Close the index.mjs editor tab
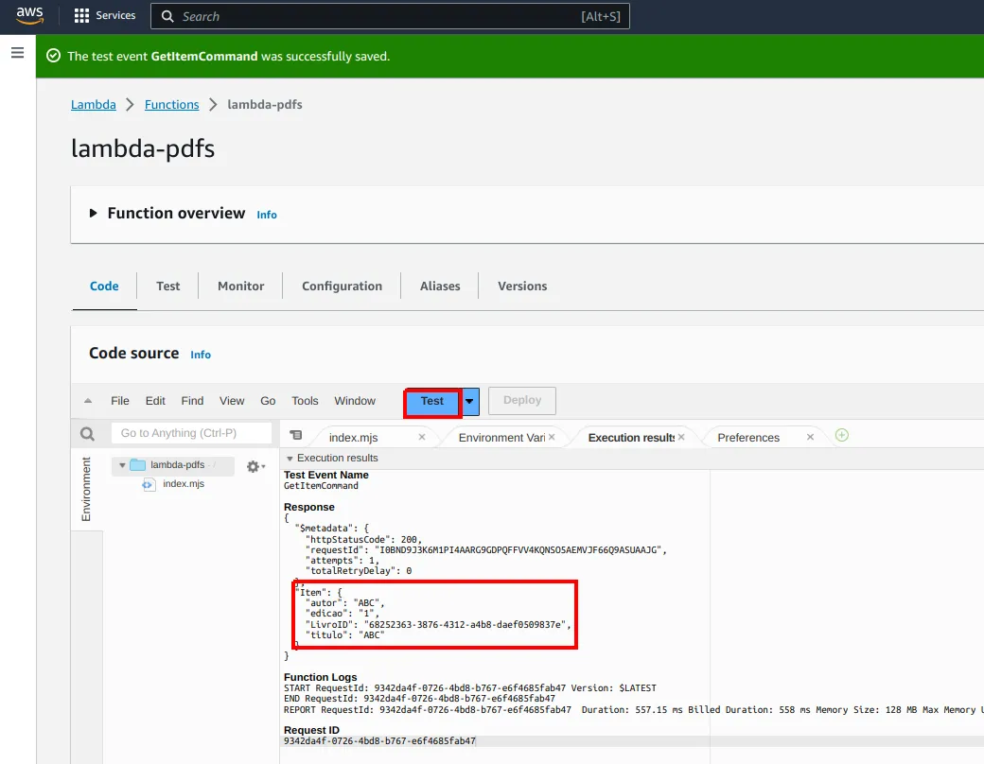 [422, 437]
